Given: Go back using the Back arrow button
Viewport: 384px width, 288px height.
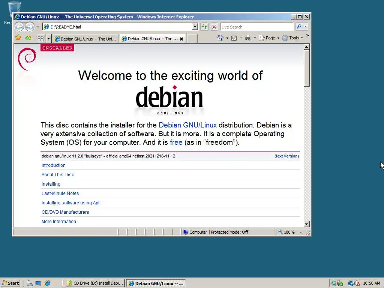Looking at the screenshot, I should tap(19, 27).
